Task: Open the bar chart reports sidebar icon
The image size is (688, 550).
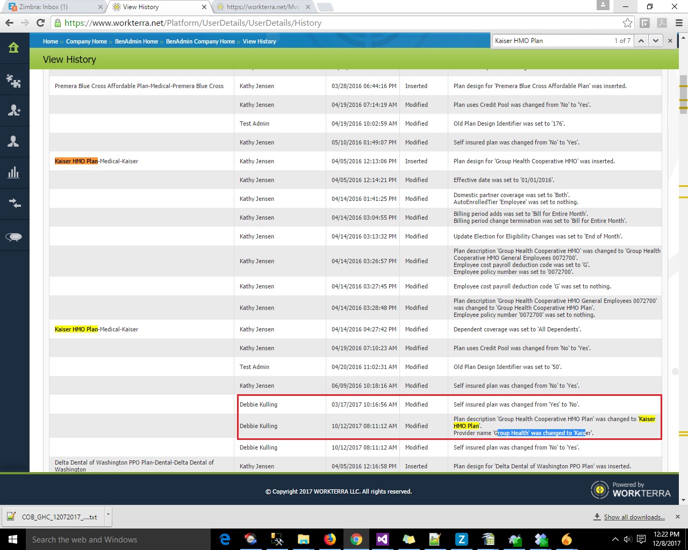Action: (x=14, y=172)
